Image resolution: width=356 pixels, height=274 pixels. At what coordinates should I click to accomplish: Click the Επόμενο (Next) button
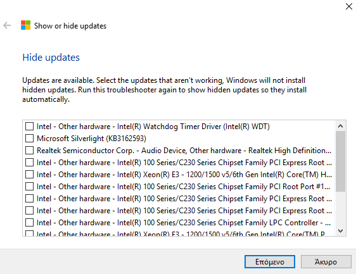pyautogui.click(x=270, y=262)
